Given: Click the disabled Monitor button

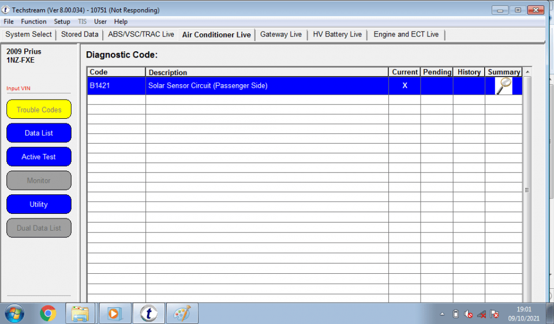Looking at the screenshot, I should pyautogui.click(x=39, y=180).
